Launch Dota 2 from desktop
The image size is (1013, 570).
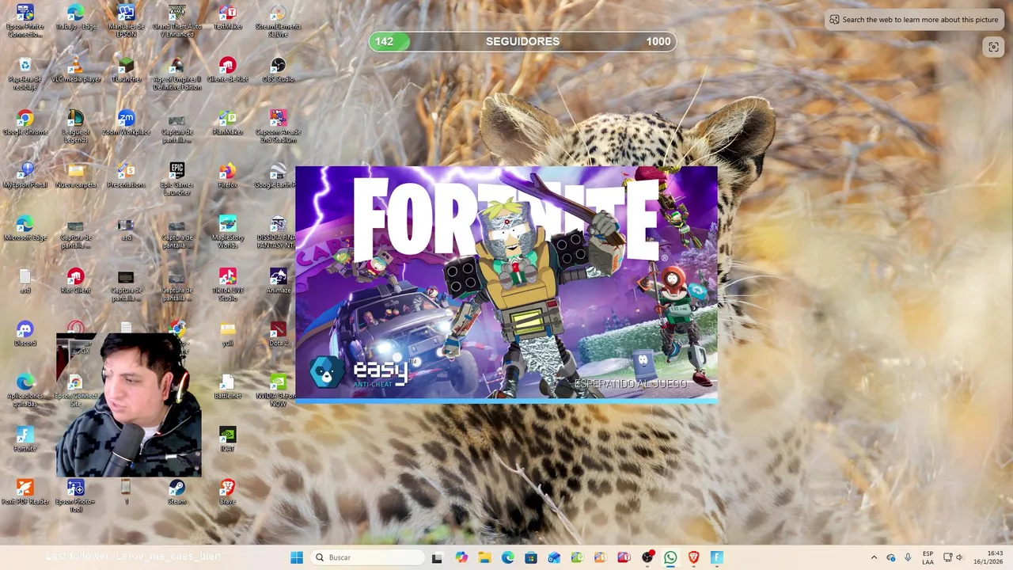click(x=278, y=334)
